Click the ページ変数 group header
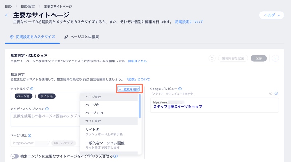The image size is (291, 162). [x=109, y=97]
